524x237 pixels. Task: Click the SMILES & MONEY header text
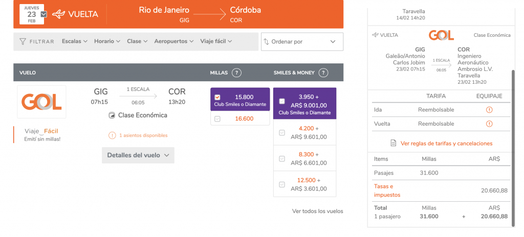click(294, 73)
